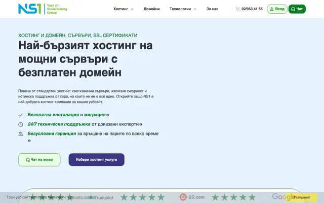Click the Най-бързият хостинг headline
This screenshot has height=203, width=324.
pyautogui.click(x=86, y=59)
